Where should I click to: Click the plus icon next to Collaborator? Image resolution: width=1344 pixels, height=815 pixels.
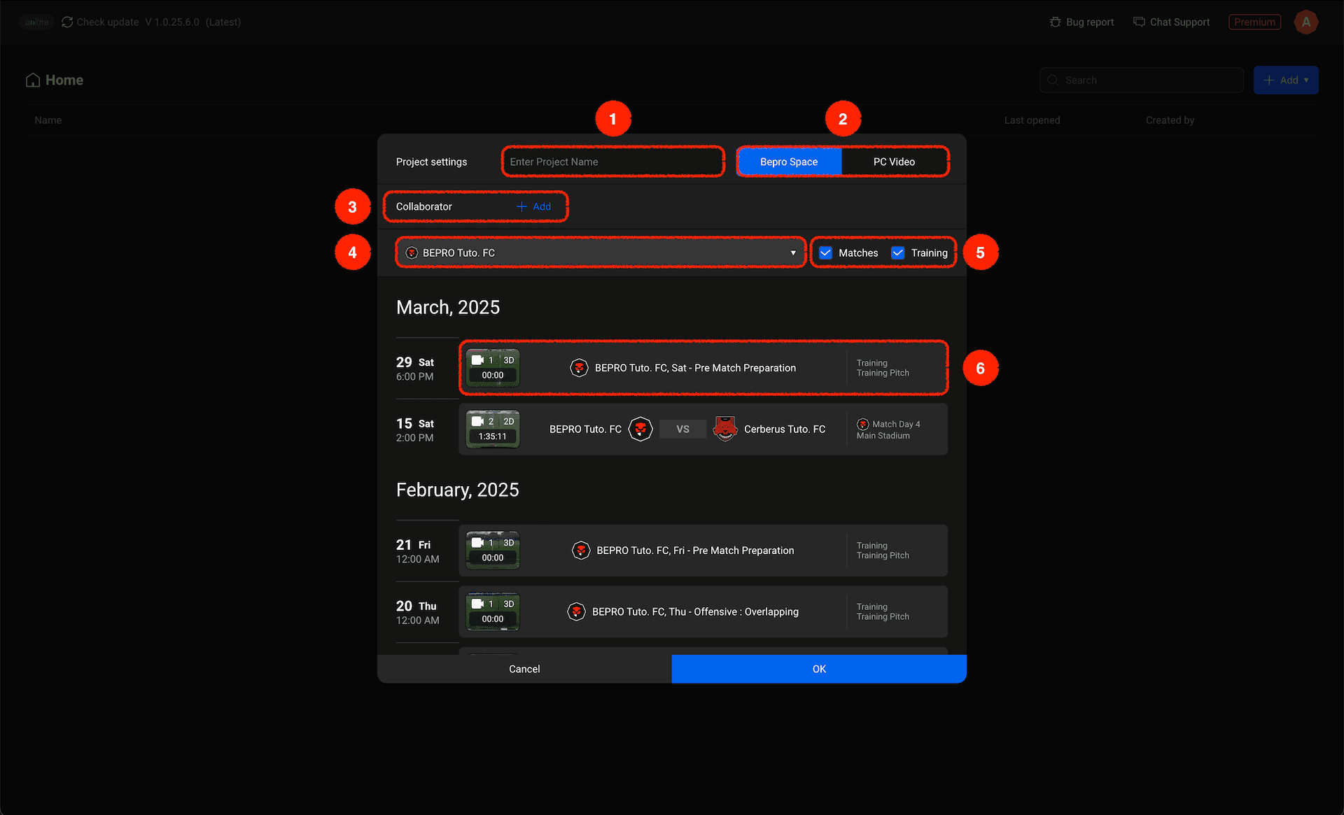521,206
